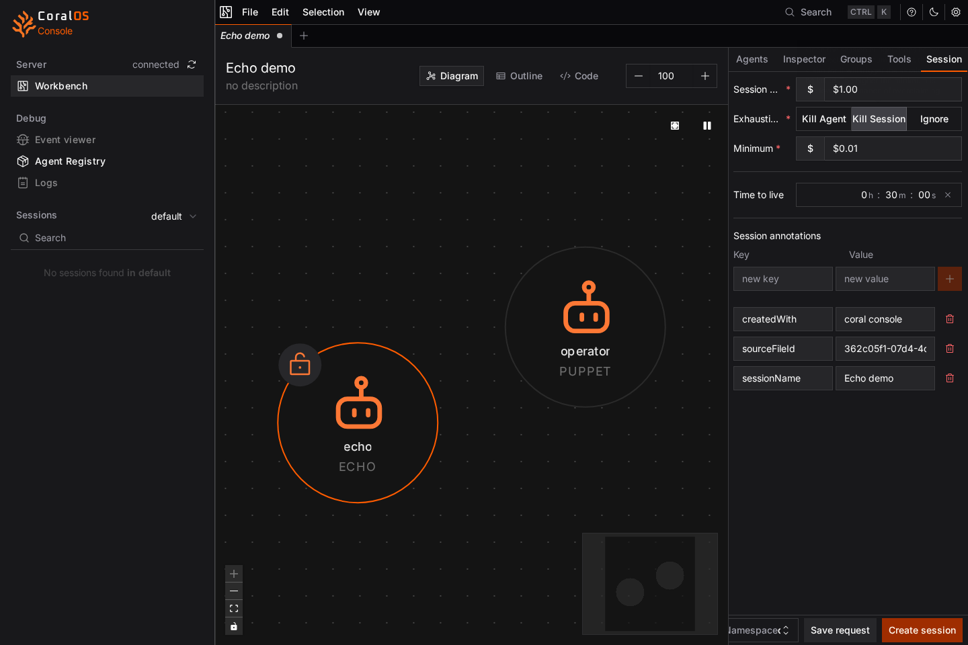The image size is (968, 645).
Task: Switch to Code view
Action: click(579, 76)
